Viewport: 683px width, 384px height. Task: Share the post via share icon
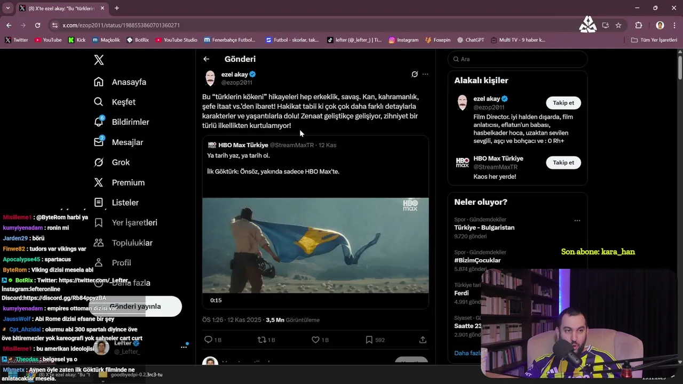point(423,340)
